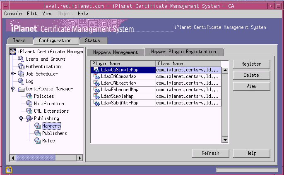Image resolution: width=284 pixels, height=175 pixels.
Task: Click the tree horizontal scrollbar thumb
Action: 35,158
